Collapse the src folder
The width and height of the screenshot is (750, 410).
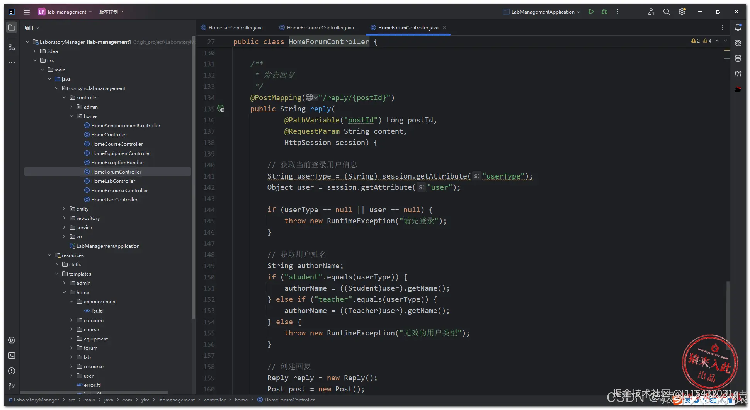pyautogui.click(x=35, y=60)
